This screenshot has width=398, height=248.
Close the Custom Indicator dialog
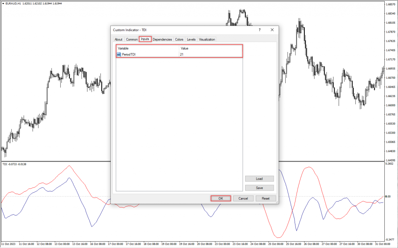(272, 30)
